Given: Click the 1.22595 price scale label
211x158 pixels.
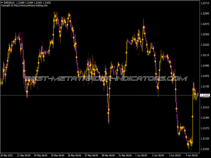Looking at the screenshot, I should click(205, 13).
